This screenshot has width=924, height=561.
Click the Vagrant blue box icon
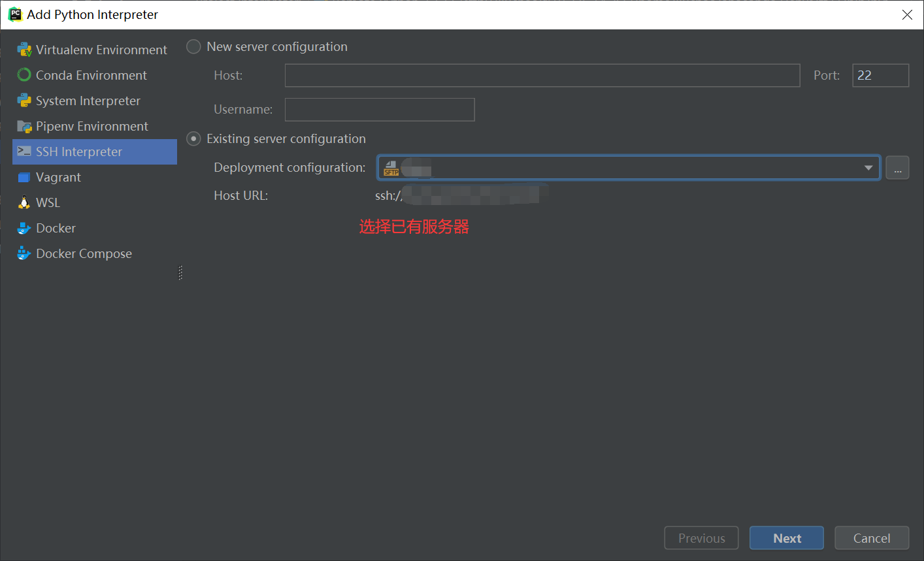point(24,177)
